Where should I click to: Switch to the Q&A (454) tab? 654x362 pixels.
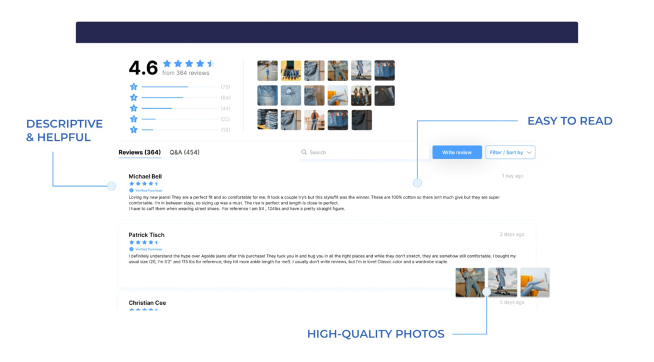pyautogui.click(x=184, y=152)
